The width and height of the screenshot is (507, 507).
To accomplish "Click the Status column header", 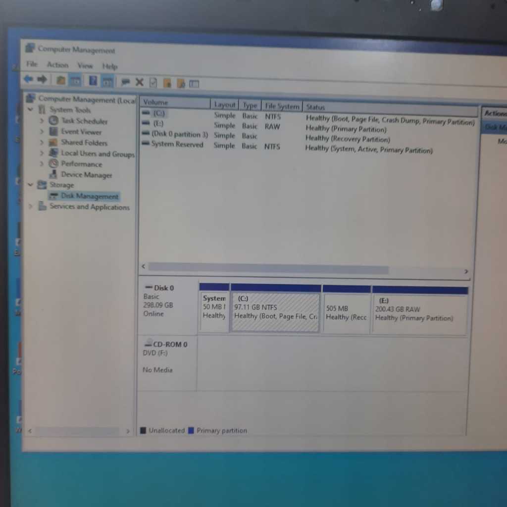I will 315,107.
